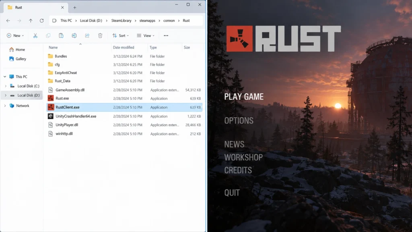
Task: Click SteamLibrary in address breadcrumb
Action: 121,21
